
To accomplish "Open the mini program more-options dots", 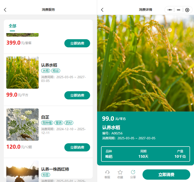I will point(170,10).
